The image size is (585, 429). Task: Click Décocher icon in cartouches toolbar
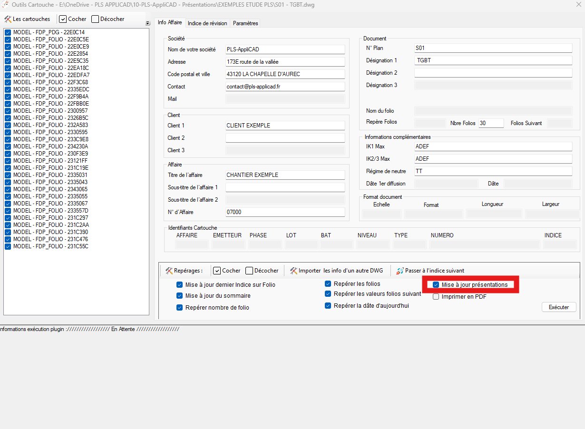[95, 19]
